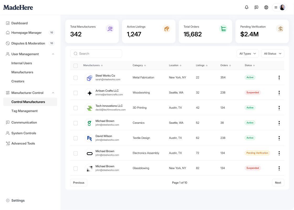Open actions menu for Artisan Crafts LLC row
Viewport: 294px width, 210px height.
pos(279,93)
